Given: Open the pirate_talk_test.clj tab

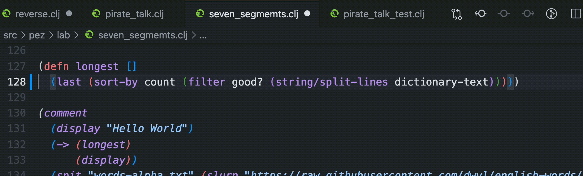Looking at the screenshot, I should [x=384, y=14].
